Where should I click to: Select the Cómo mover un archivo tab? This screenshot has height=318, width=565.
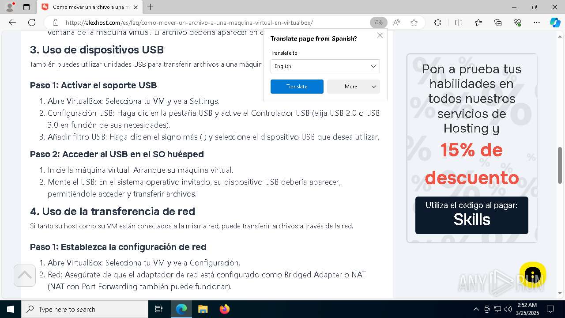(x=90, y=7)
